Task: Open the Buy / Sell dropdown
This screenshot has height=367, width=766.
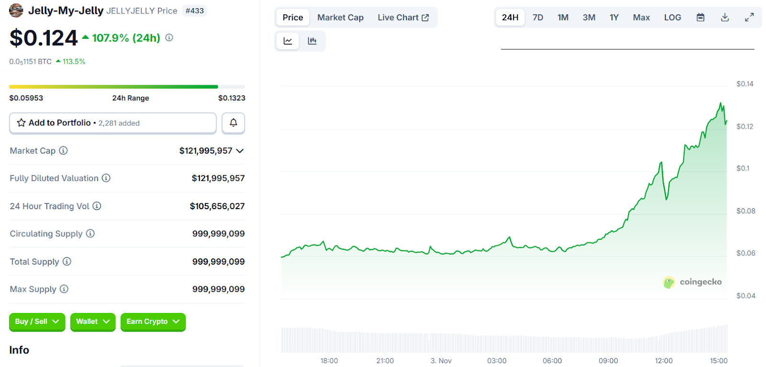Action: coord(37,322)
